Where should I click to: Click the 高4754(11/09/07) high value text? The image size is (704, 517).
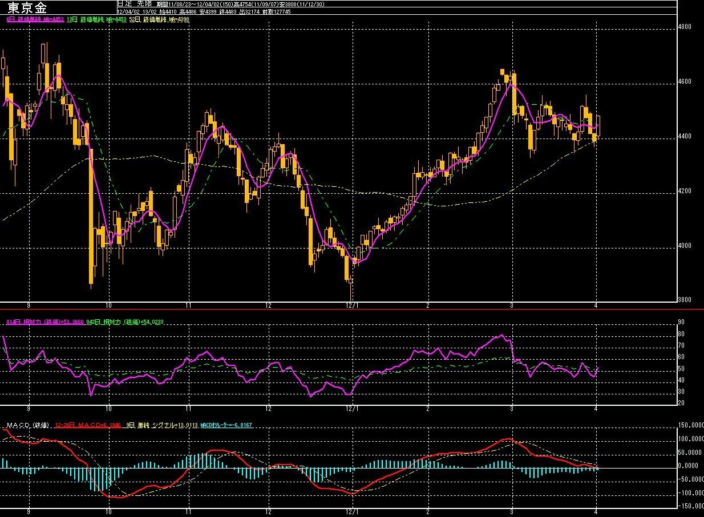(x=257, y=4)
